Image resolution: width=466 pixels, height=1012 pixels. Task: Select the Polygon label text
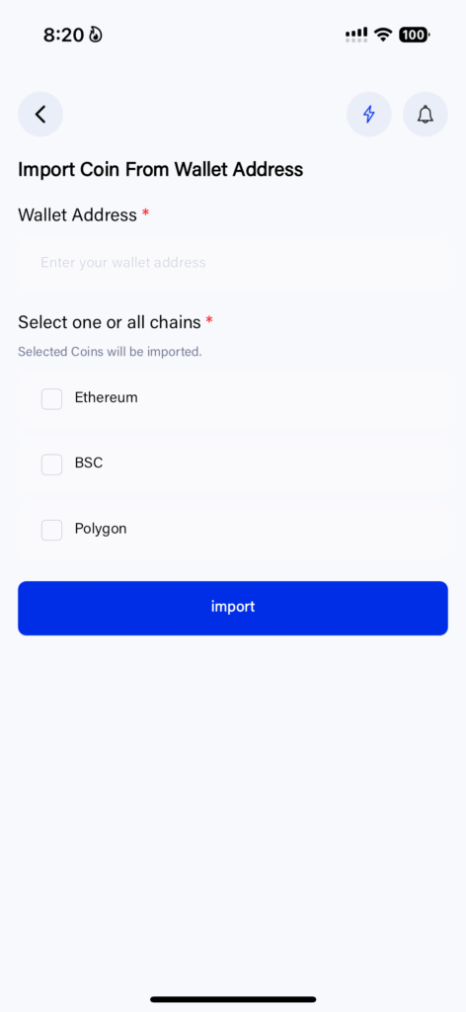click(x=101, y=530)
